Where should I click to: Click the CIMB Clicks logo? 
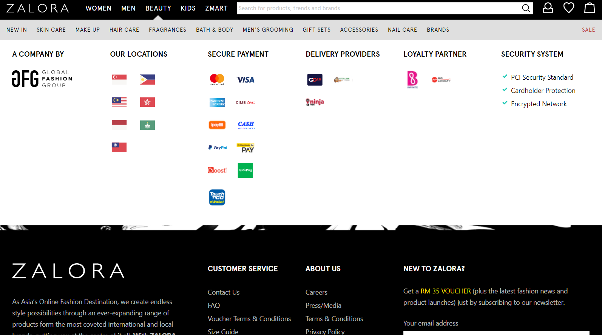245,102
